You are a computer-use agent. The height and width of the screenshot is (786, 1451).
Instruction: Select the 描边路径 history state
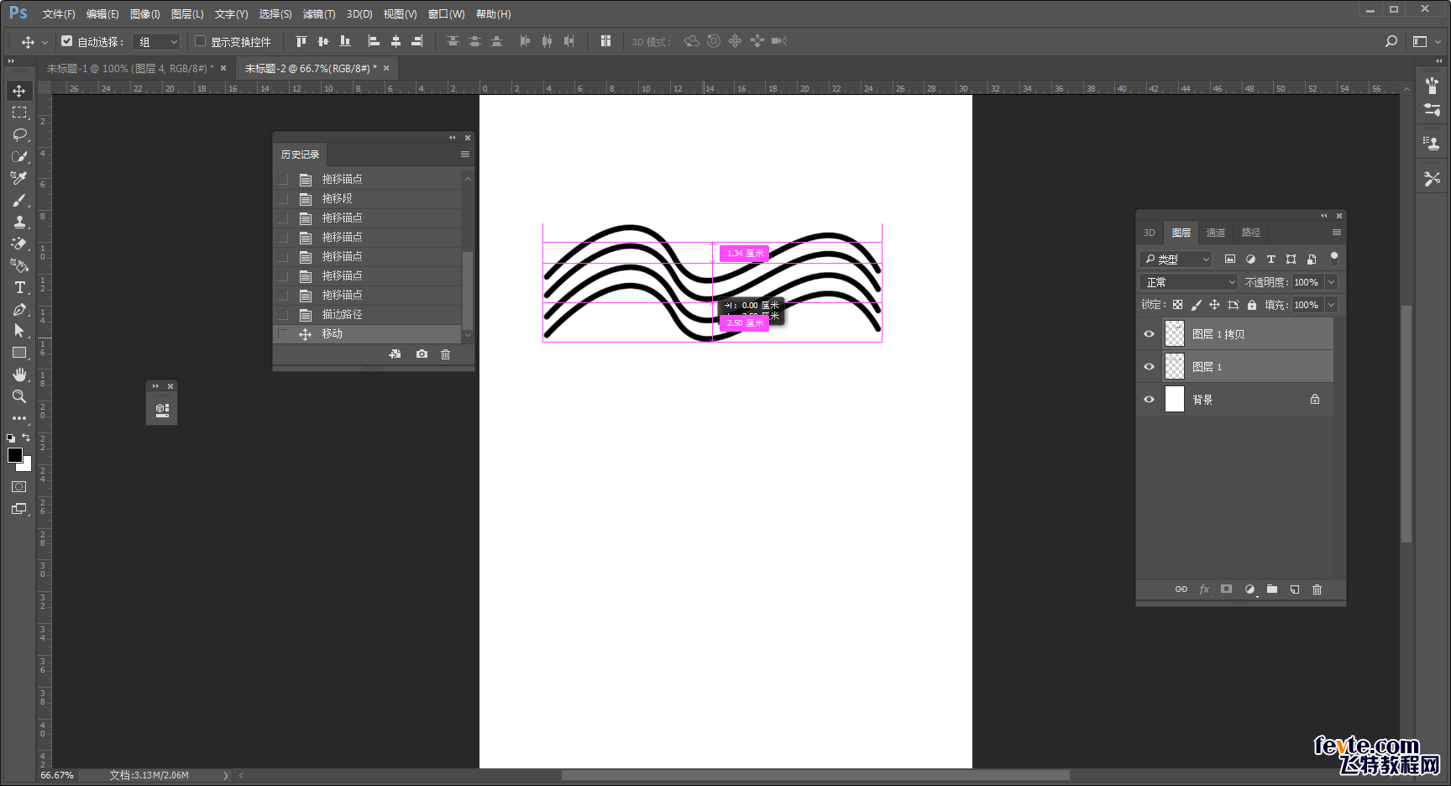(x=368, y=315)
